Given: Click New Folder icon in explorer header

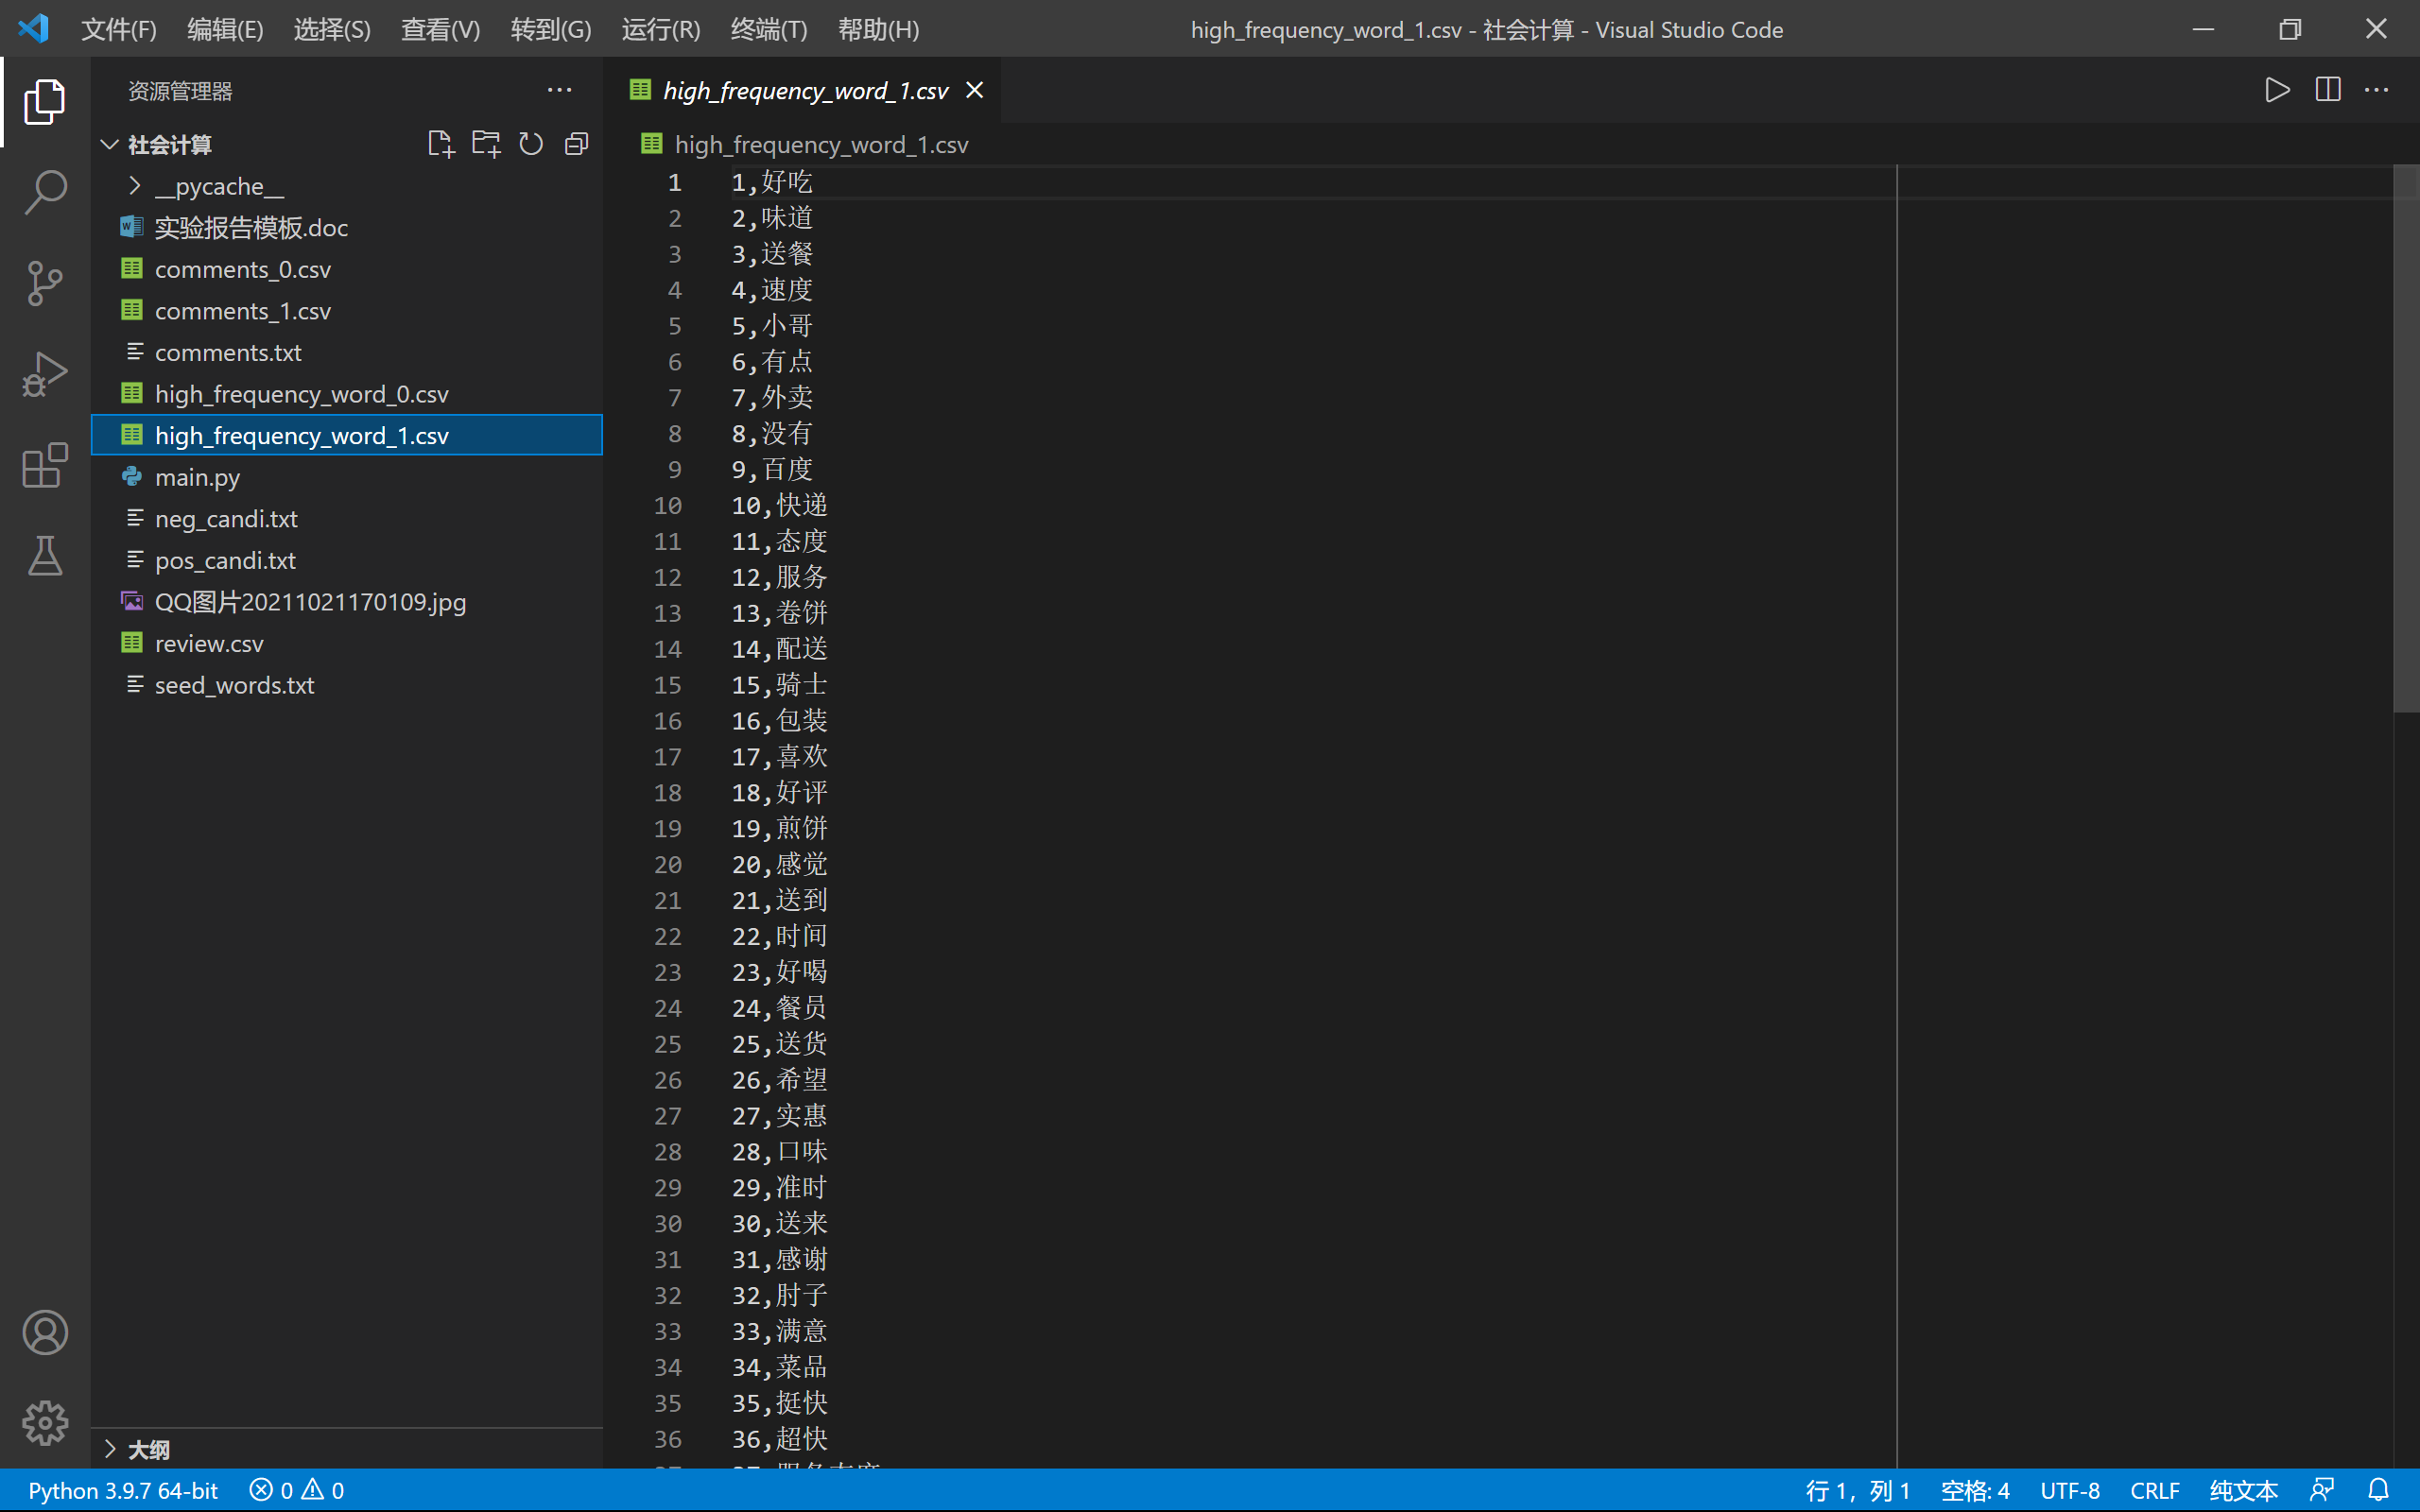Looking at the screenshot, I should (486, 145).
